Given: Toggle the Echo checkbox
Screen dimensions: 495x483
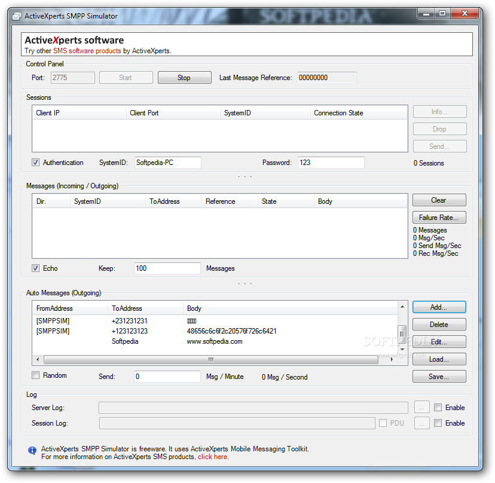Looking at the screenshot, I should pyautogui.click(x=35, y=268).
